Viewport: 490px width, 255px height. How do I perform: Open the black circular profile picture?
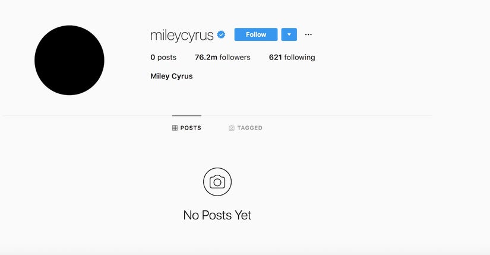pos(69,60)
